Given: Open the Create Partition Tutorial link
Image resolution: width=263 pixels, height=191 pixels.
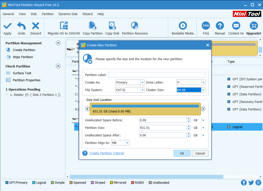Looking at the screenshot, I should [x=107, y=153].
